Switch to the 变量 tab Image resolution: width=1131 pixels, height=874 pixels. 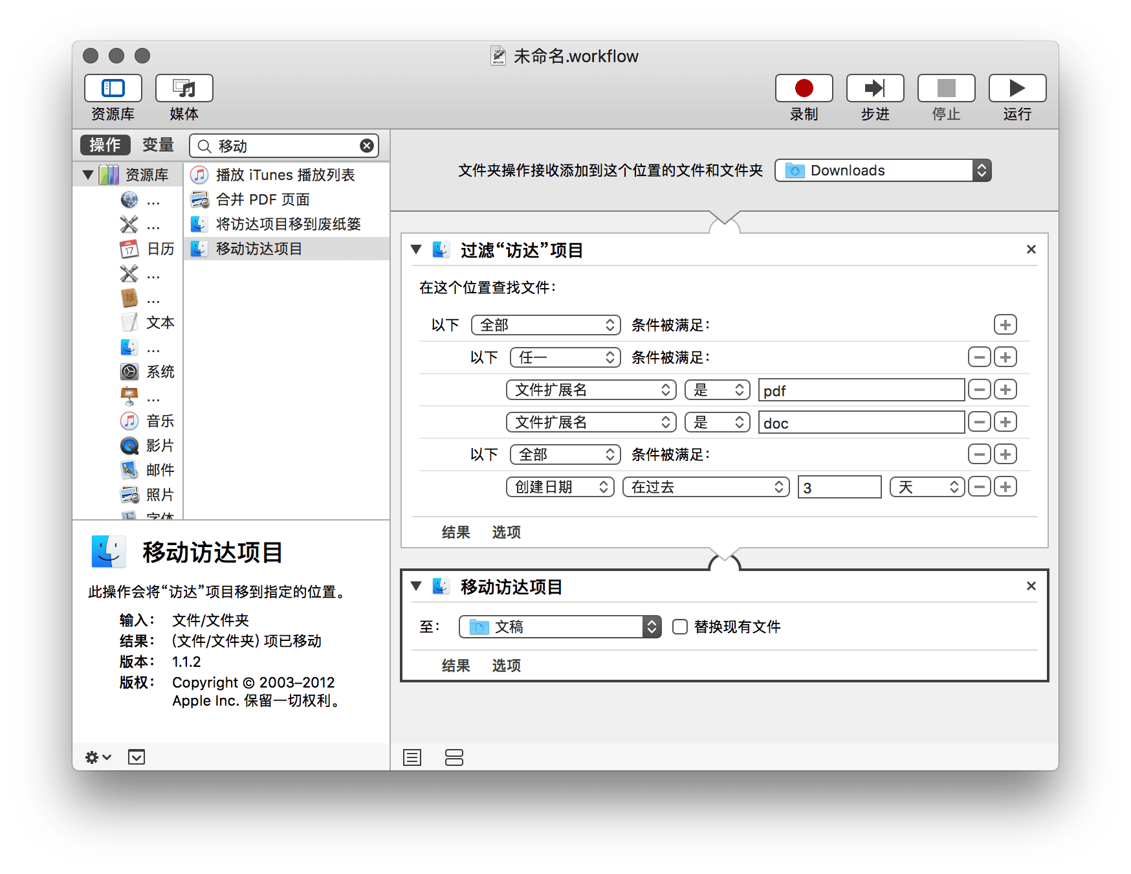point(158,145)
